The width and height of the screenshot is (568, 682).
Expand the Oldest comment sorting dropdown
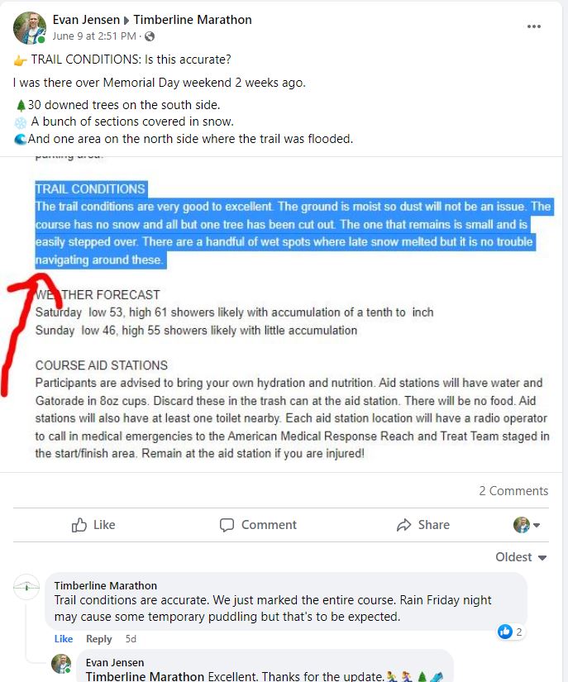coord(521,557)
